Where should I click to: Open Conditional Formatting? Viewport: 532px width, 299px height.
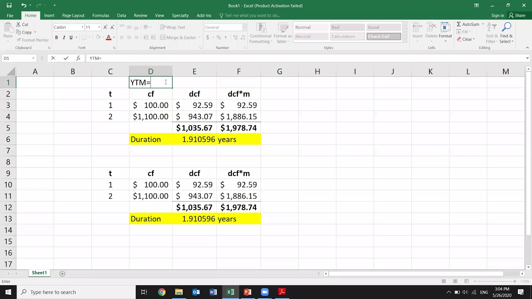[x=261, y=33]
